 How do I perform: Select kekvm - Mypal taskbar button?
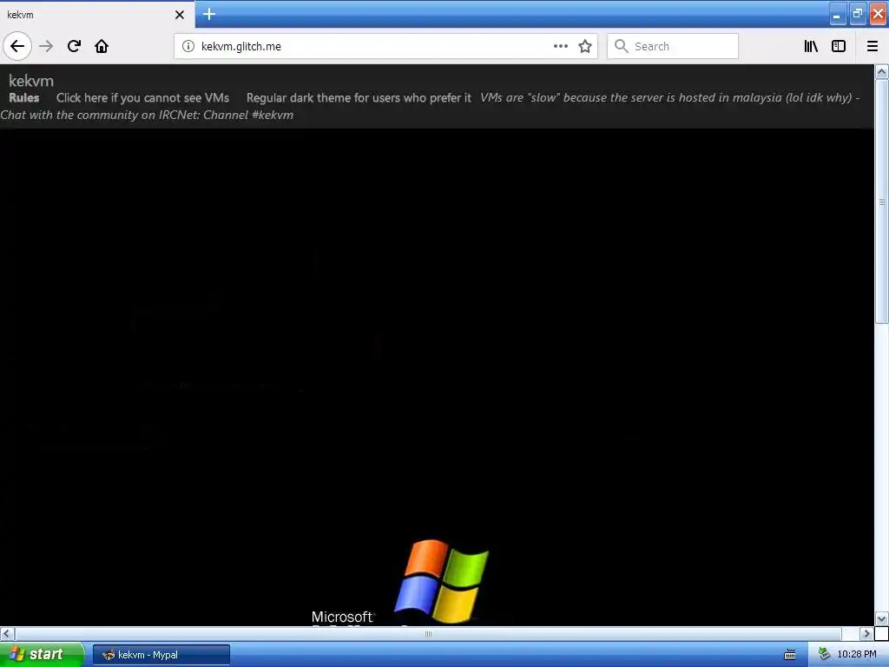tap(161, 655)
